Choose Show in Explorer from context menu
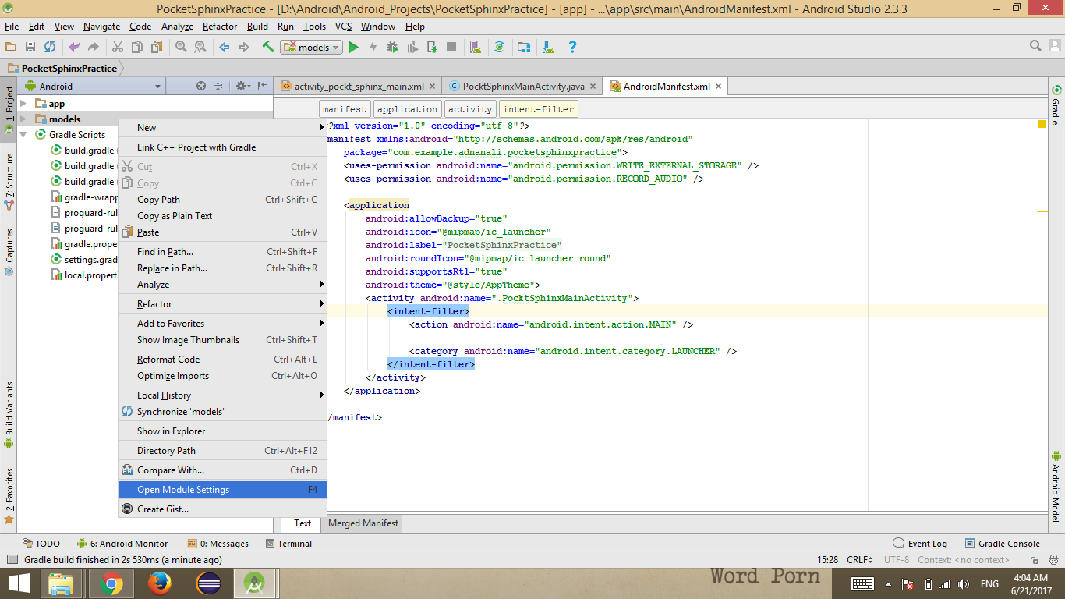The image size is (1065, 599). coord(222,431)
